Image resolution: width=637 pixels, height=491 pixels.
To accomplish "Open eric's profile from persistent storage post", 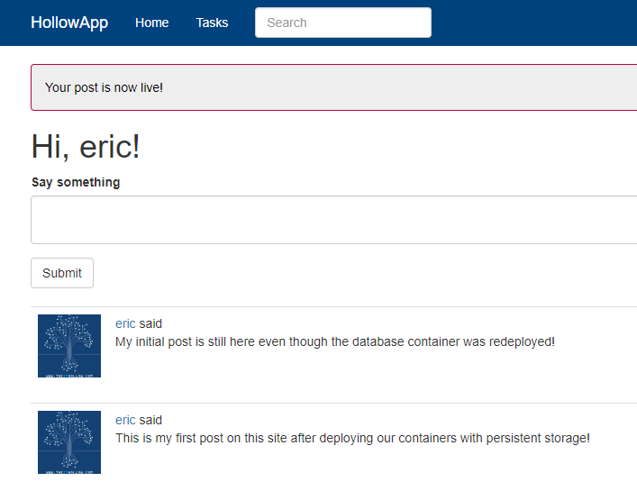I will [125, 420].
